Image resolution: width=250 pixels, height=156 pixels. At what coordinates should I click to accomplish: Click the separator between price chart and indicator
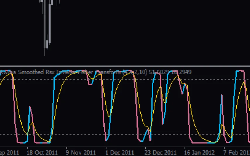[x=125, y=66]
